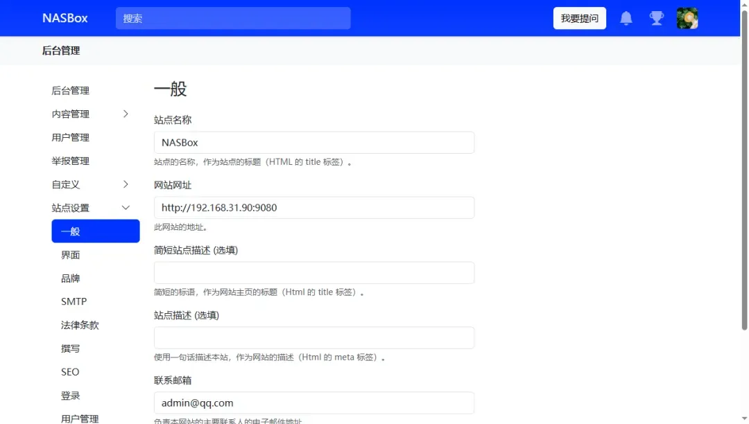Go to NASBox home logo
The width and height of the screenshot is (749, 424).
point(65,18)
